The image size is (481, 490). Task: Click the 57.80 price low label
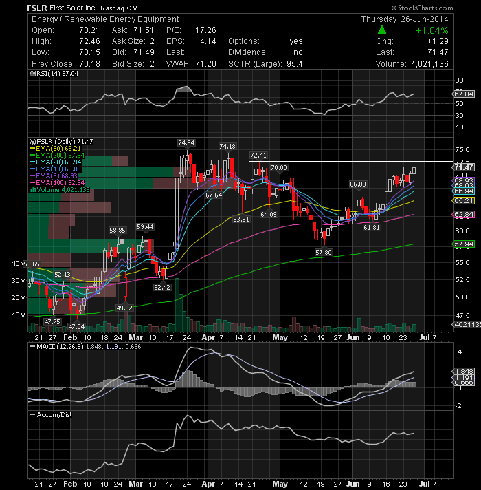click(324, 252)
